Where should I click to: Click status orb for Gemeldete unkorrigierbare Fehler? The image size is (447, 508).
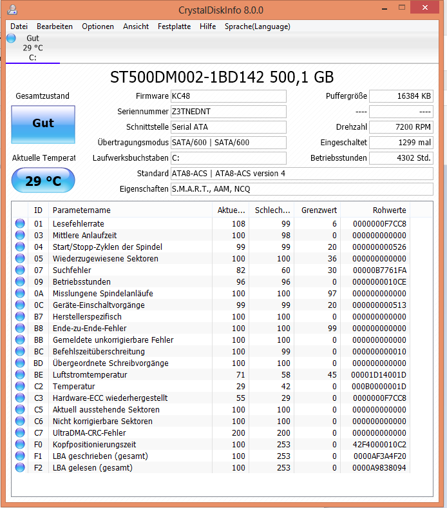click(20, 340)
